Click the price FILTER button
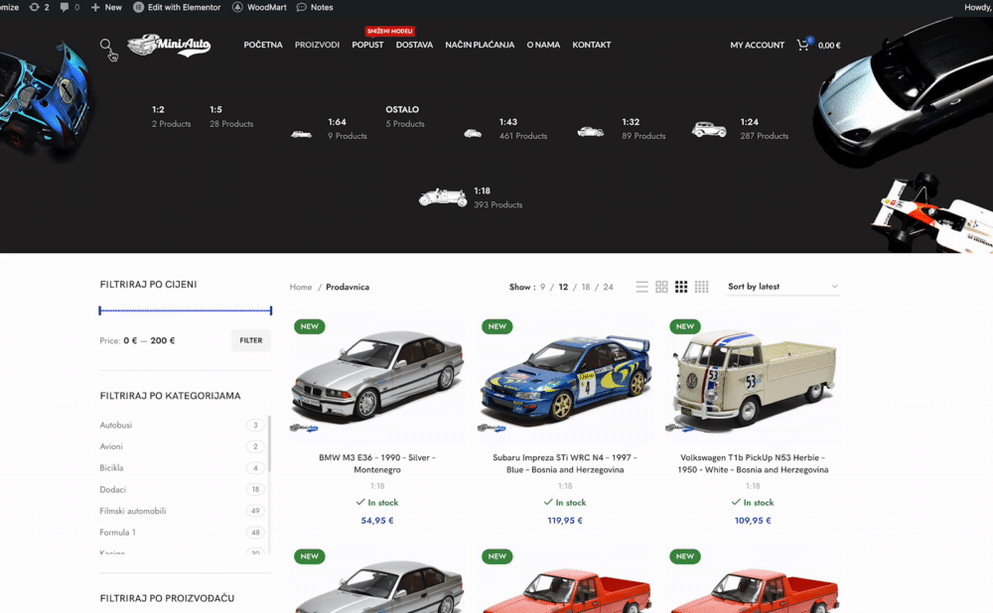The image size is (993, 613). [251, 340]
